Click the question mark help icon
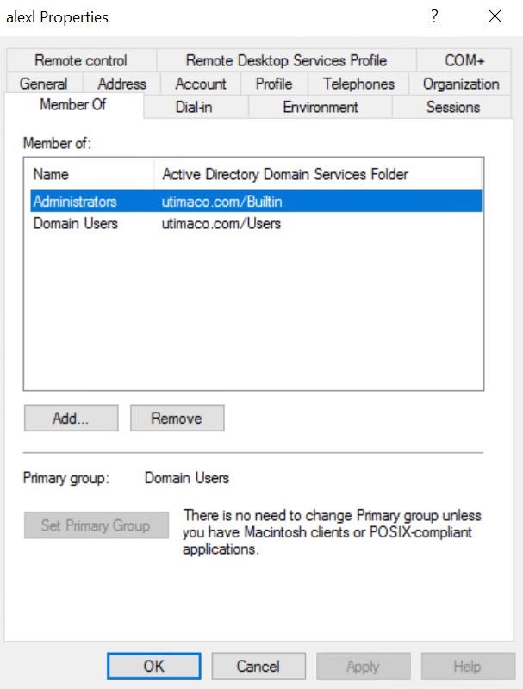Screen dimensions: 523x689 pyautogui.click(x=434, y=16)
